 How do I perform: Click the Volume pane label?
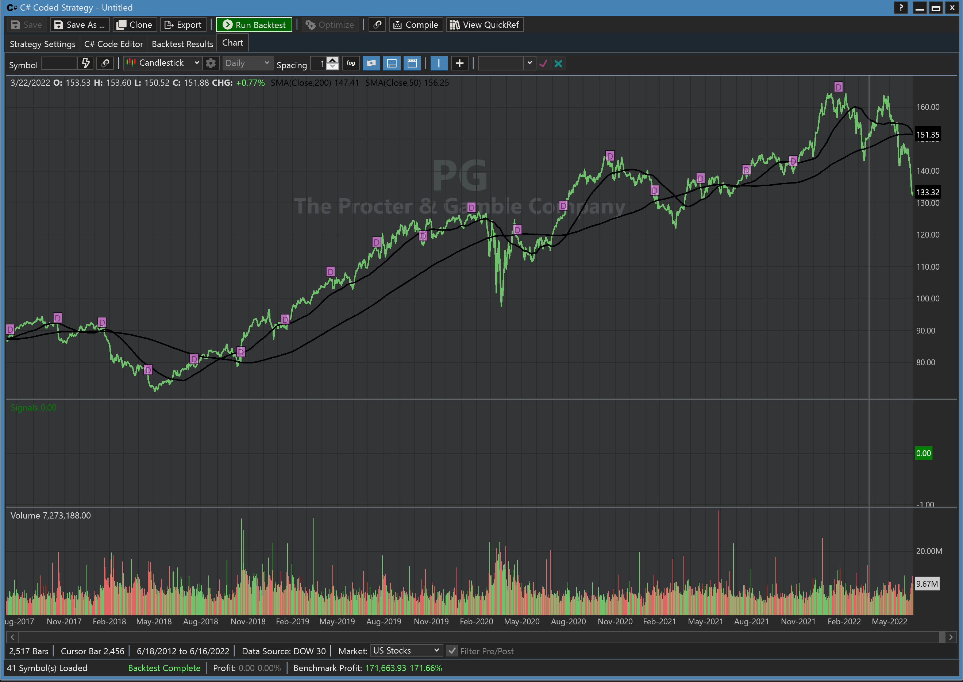tap(50, 515)
